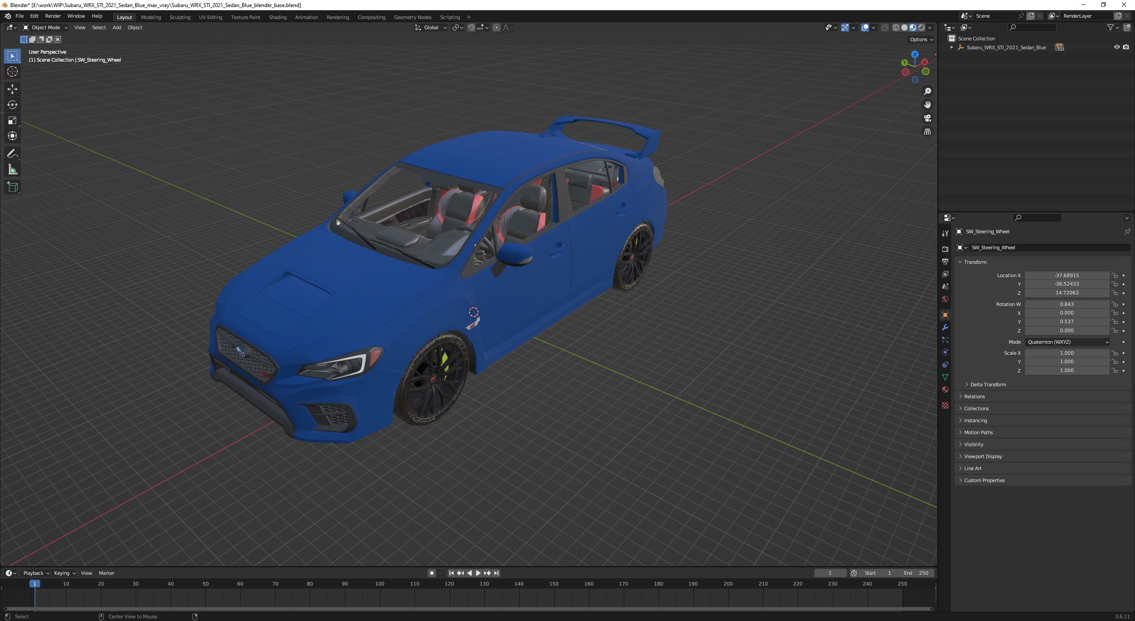Activate the combined Transform tool
Screen dimensions: 1135x621
click(x=12, y=136)
